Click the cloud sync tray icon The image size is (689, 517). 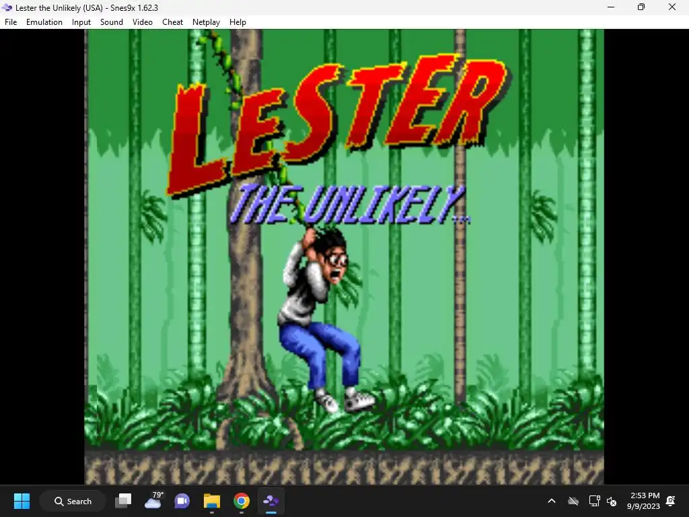click(x=573, y=501)
